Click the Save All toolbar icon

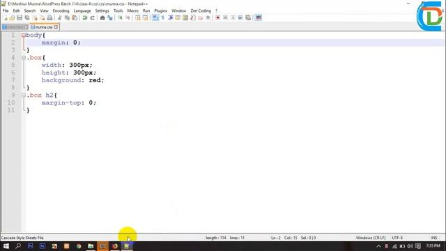pos(27,18)
